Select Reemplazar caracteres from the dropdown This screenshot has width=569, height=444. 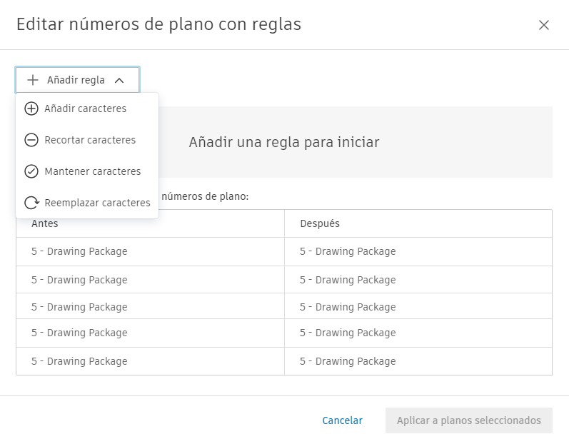click(x=97, y=203)
